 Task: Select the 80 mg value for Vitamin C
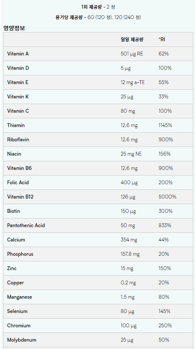coord(128,111)
